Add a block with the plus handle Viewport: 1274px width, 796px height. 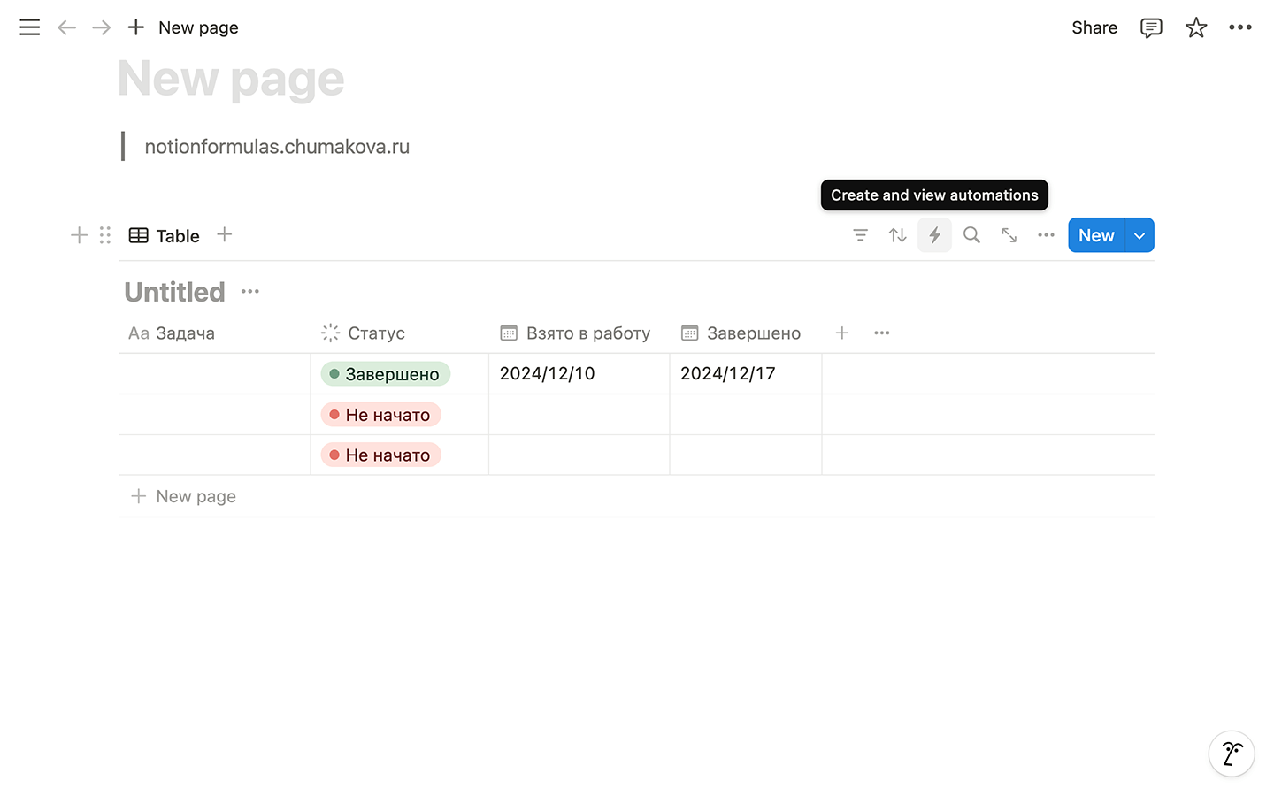point(79,235)
